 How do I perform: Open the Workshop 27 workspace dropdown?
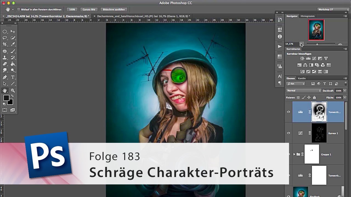[333, 9]
